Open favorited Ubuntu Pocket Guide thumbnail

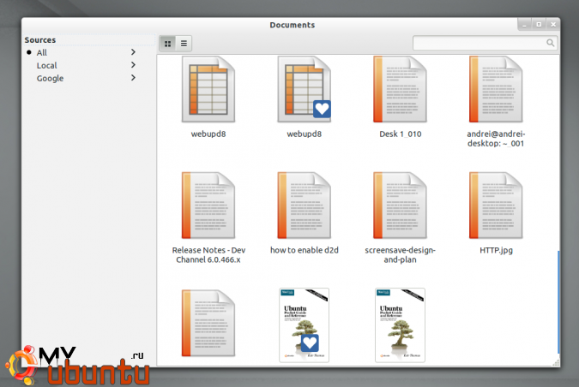304,325
